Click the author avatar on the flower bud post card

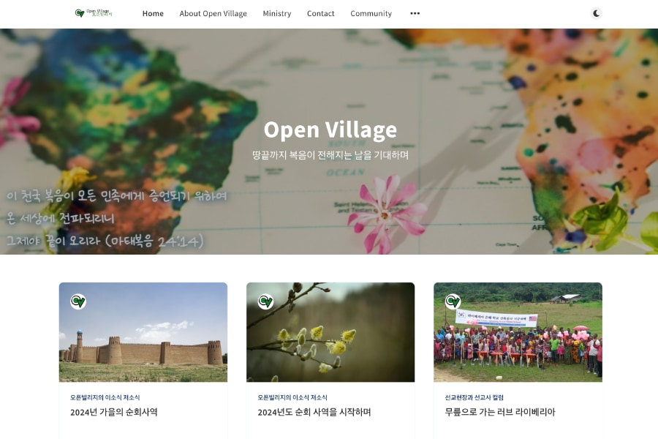265,301
